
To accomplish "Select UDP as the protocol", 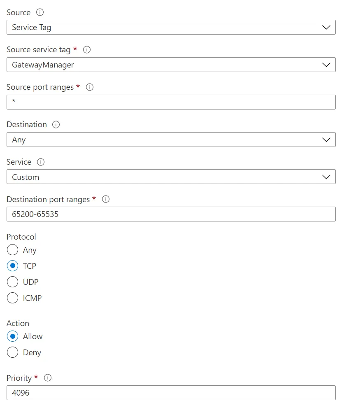I will pyautogui.click(x=13, y=282).
